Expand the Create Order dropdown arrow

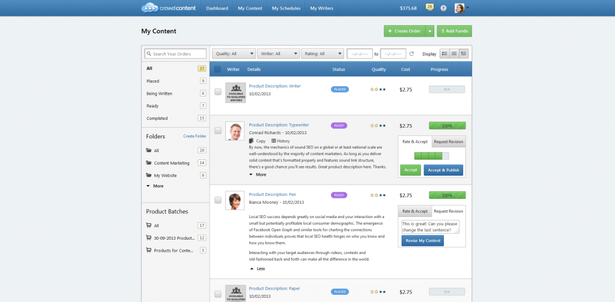[x=430, y=31]
